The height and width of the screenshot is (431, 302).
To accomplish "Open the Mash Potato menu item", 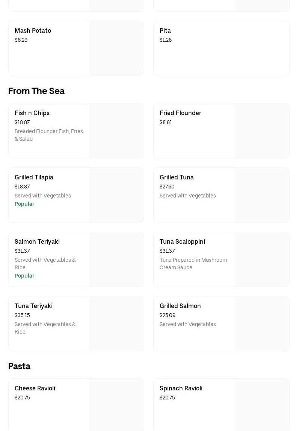I will click(x=33, y=31).
